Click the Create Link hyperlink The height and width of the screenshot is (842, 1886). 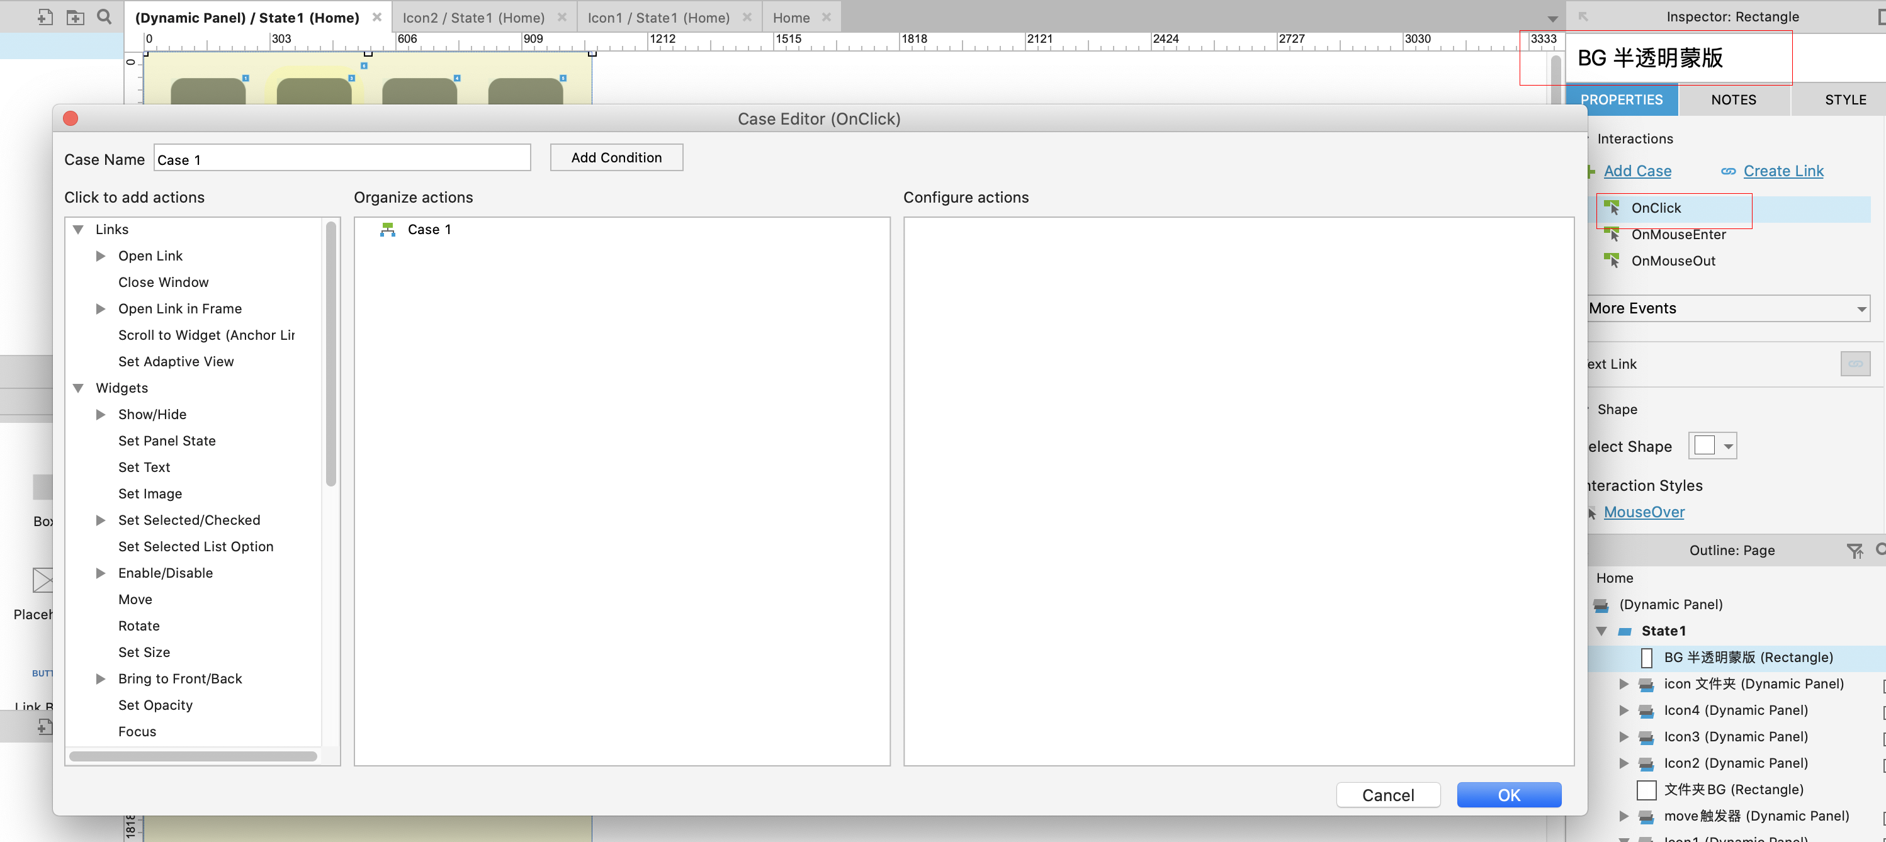[1783, 171]
